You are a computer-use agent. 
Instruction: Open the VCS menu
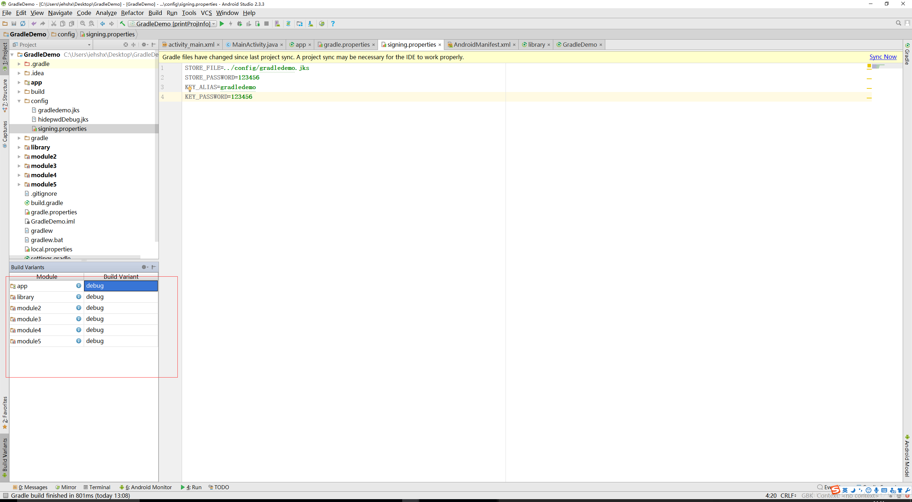coord(206,13)
